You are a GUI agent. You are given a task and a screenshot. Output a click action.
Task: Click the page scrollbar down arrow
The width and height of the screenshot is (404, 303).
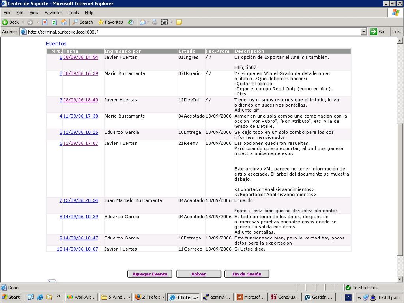point(400,279)
